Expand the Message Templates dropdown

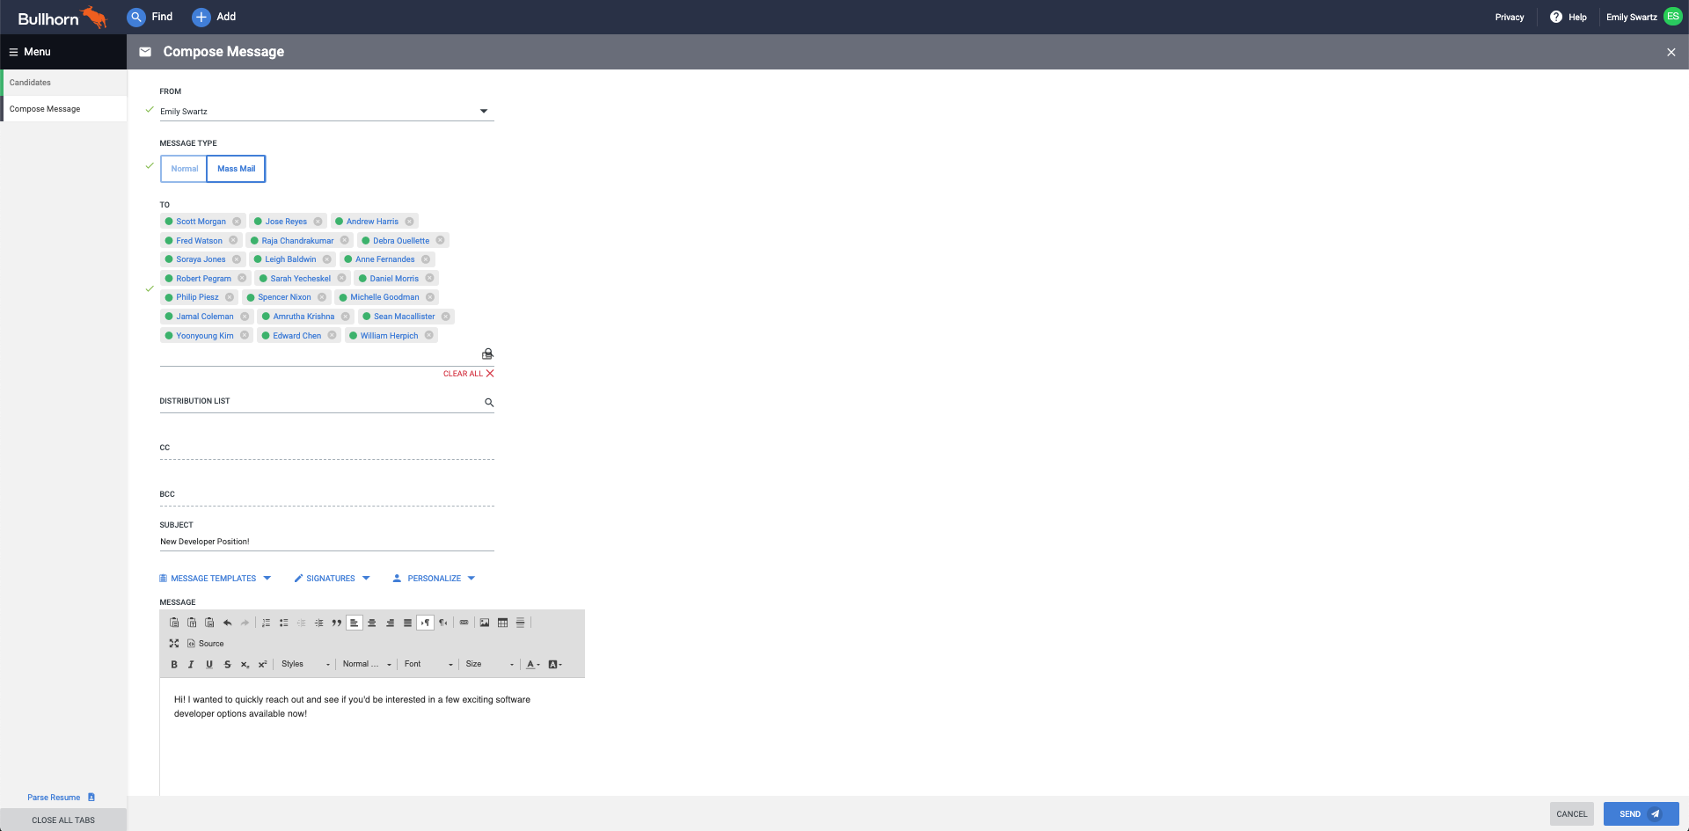point(216,579)
